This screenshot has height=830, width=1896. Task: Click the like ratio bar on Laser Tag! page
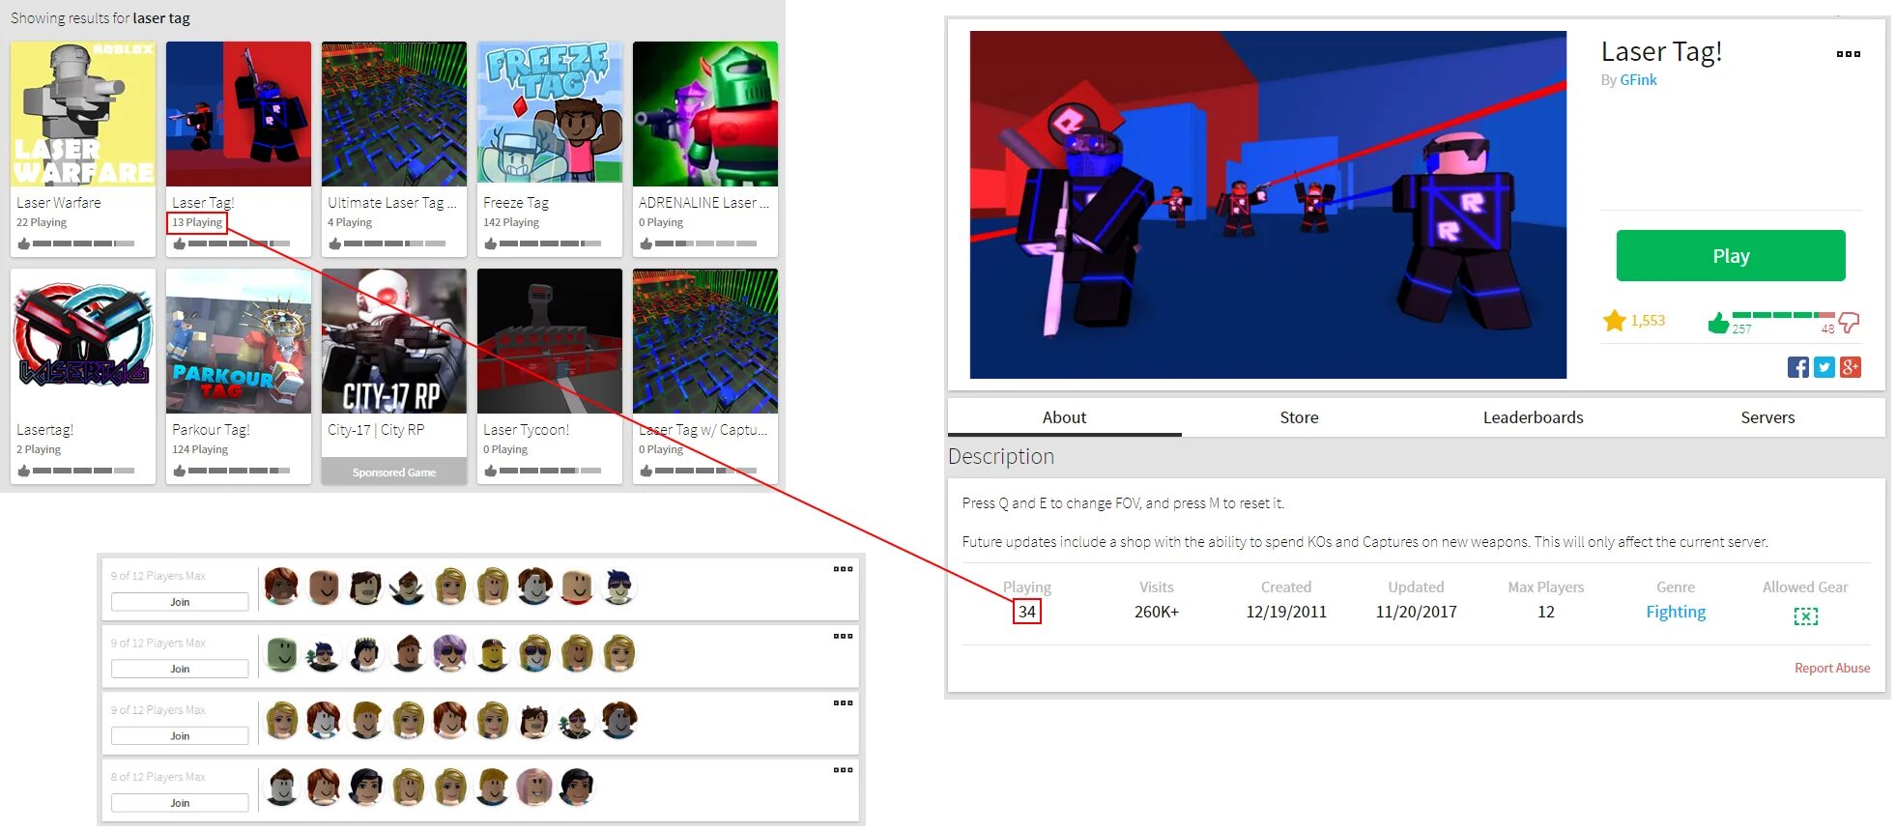pos(1783,315)
